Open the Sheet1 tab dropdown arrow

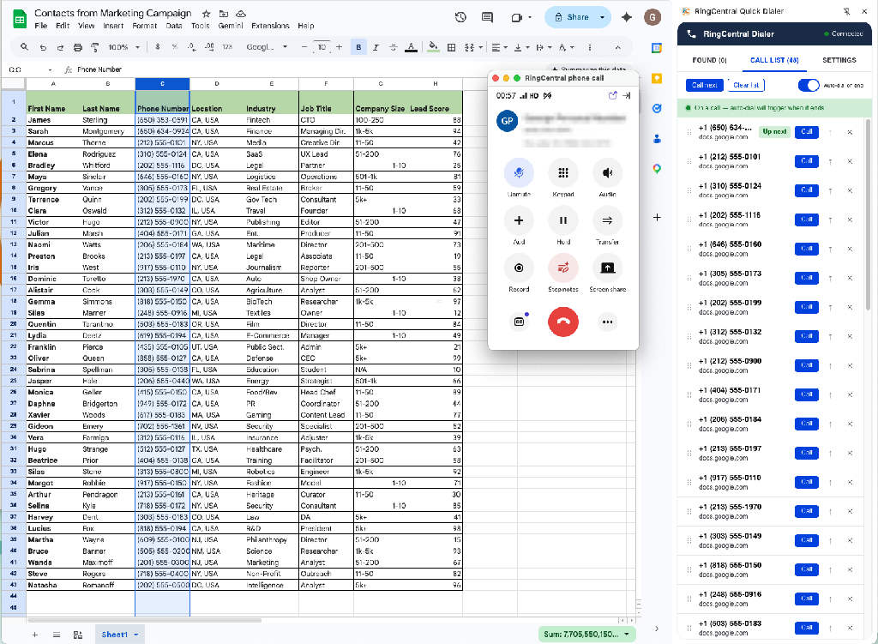pos(136,635)
